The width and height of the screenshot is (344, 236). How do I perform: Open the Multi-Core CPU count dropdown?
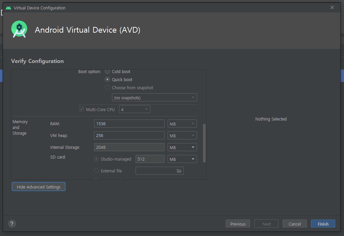(x=135, y=109)
